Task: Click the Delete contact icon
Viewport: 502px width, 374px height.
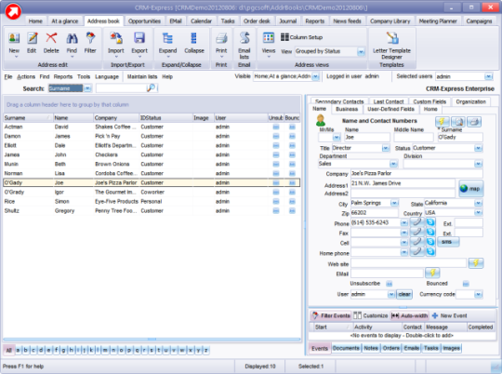Action: (51, 38)
